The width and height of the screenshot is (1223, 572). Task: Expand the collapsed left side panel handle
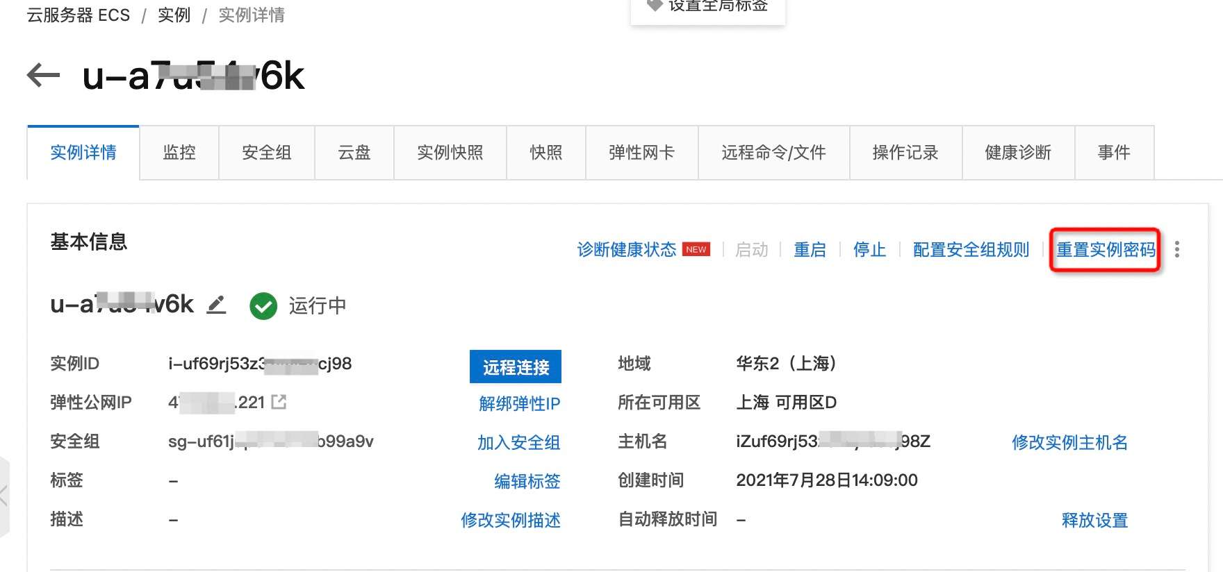coord(4,496)
